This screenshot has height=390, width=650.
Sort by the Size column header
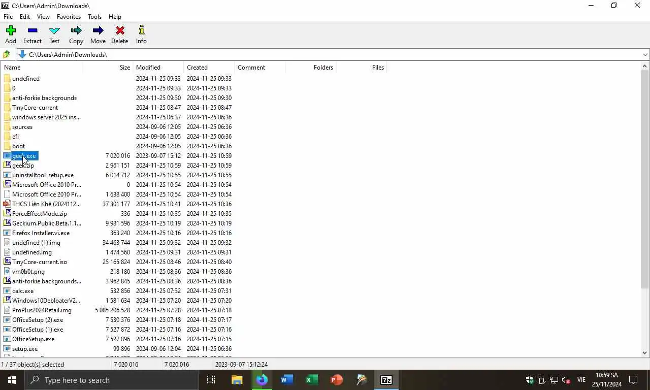108,67
